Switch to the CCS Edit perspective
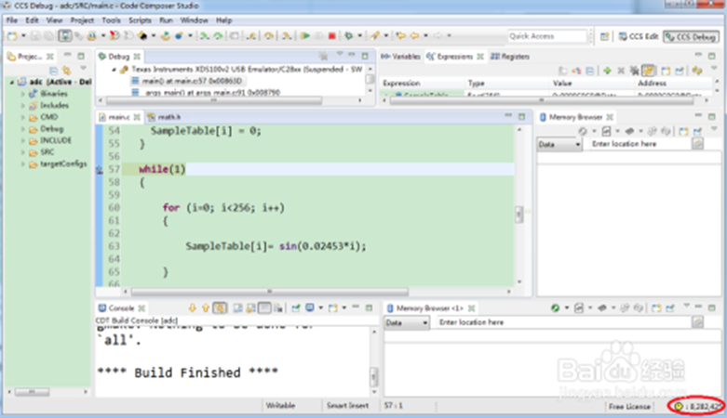727x418 pixels. tap(639, 36)
